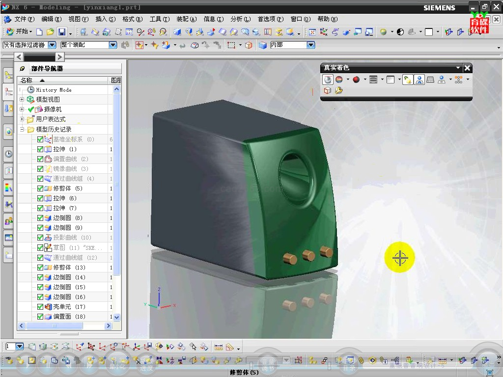Click the Save file icon

pos(62,32)
